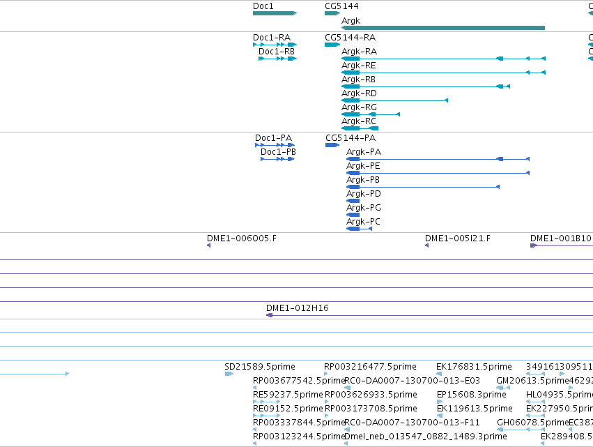Click protein feature Argk-PB
The height and width of the screenshot is (447, 593).
coord(423,187)
